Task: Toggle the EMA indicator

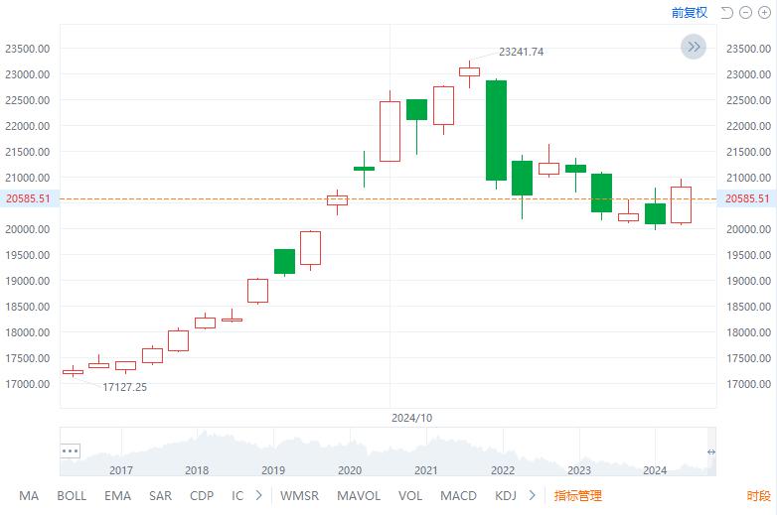Action: point(117,495)
